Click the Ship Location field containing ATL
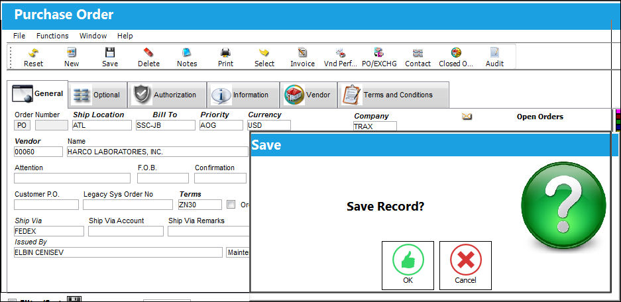Image resolution: width=621 pixels, height=302 pixels. [102, 125]
